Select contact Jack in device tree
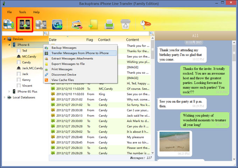The height and width of the screenshot is (168, 238). (25, 74)
